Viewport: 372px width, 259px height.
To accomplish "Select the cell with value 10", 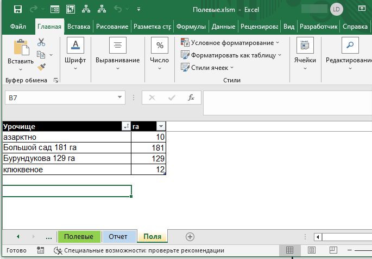I will (x=148, y=137).
